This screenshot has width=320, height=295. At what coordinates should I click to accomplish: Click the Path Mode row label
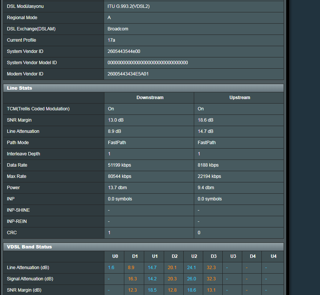point(18,143)
